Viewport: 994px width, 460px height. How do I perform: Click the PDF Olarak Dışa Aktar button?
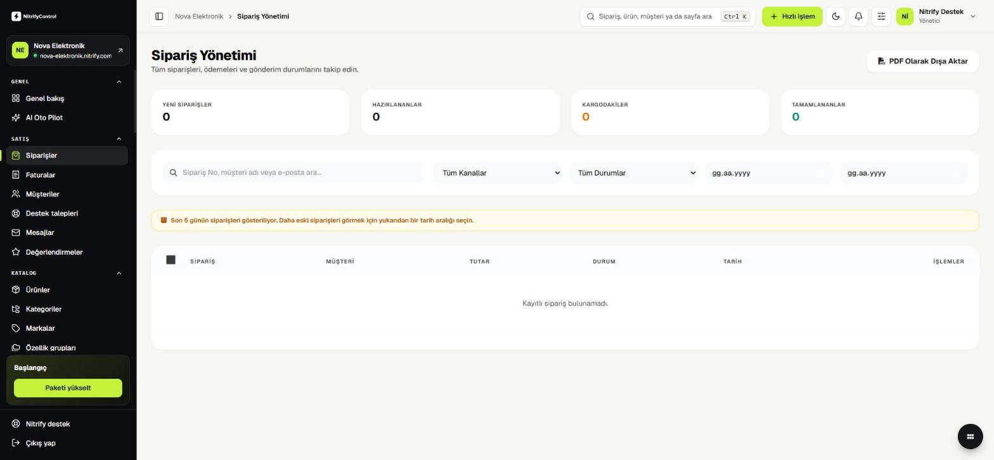pos(922,61)
